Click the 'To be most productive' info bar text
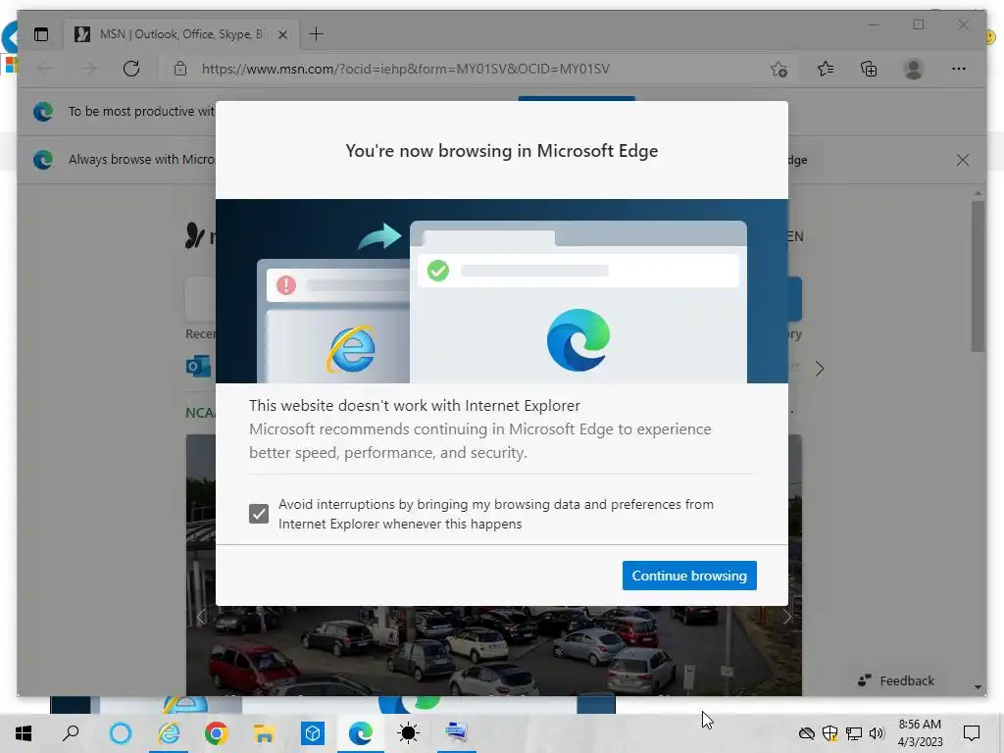Screen dimensions: 1004x753 click(x=141, y=112)
